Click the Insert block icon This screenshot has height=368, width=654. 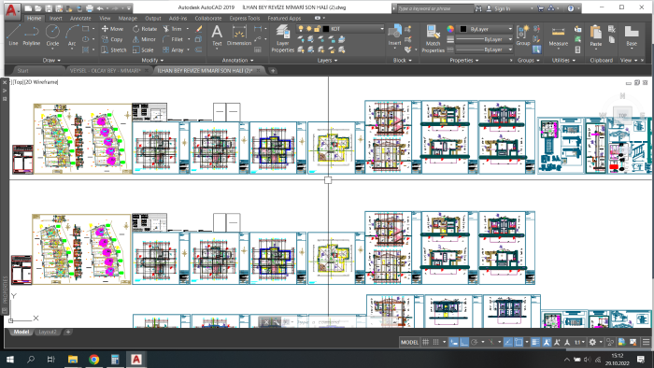point(394,35)
